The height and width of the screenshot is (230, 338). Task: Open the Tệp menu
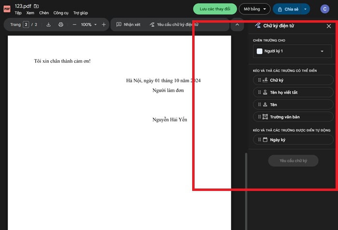coord(18,13)
